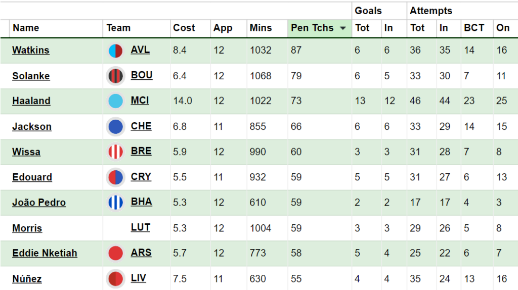Sort by the Name column header

click(26, 28)
